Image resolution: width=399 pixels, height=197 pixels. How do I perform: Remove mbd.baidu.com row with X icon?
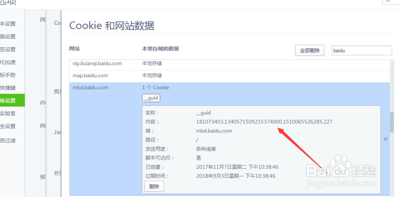click(x=386, y=139)
